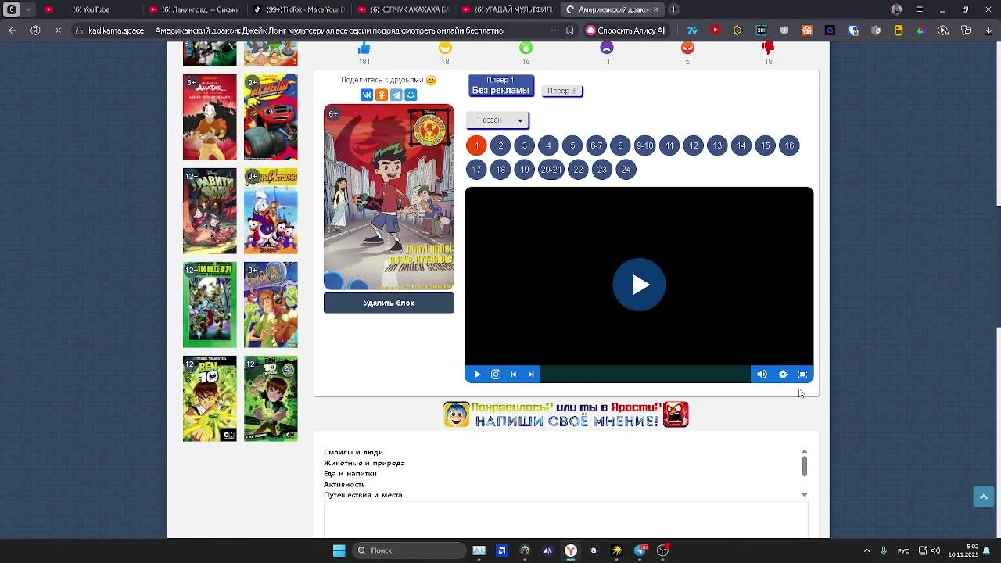Switch to Плеер 1 Без рекламы

(501, 85)
